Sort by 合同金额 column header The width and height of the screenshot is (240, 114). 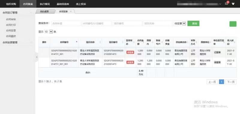point(140,42)
